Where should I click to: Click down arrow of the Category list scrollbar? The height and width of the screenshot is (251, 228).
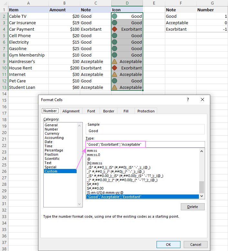point(79,204)
